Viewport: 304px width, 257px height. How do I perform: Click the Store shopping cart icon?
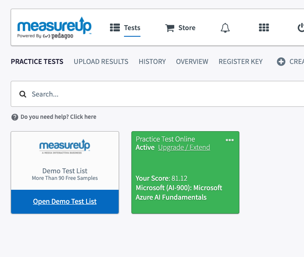click(170, 28)
